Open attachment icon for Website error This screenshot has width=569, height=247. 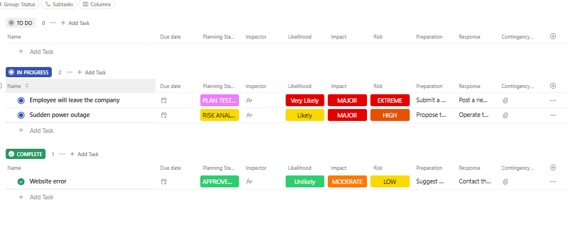point(505,182)
